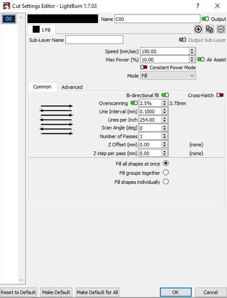Toggle the layer Output switch
This screenshot has height=298, width=227.
click(x=205, y=19)
